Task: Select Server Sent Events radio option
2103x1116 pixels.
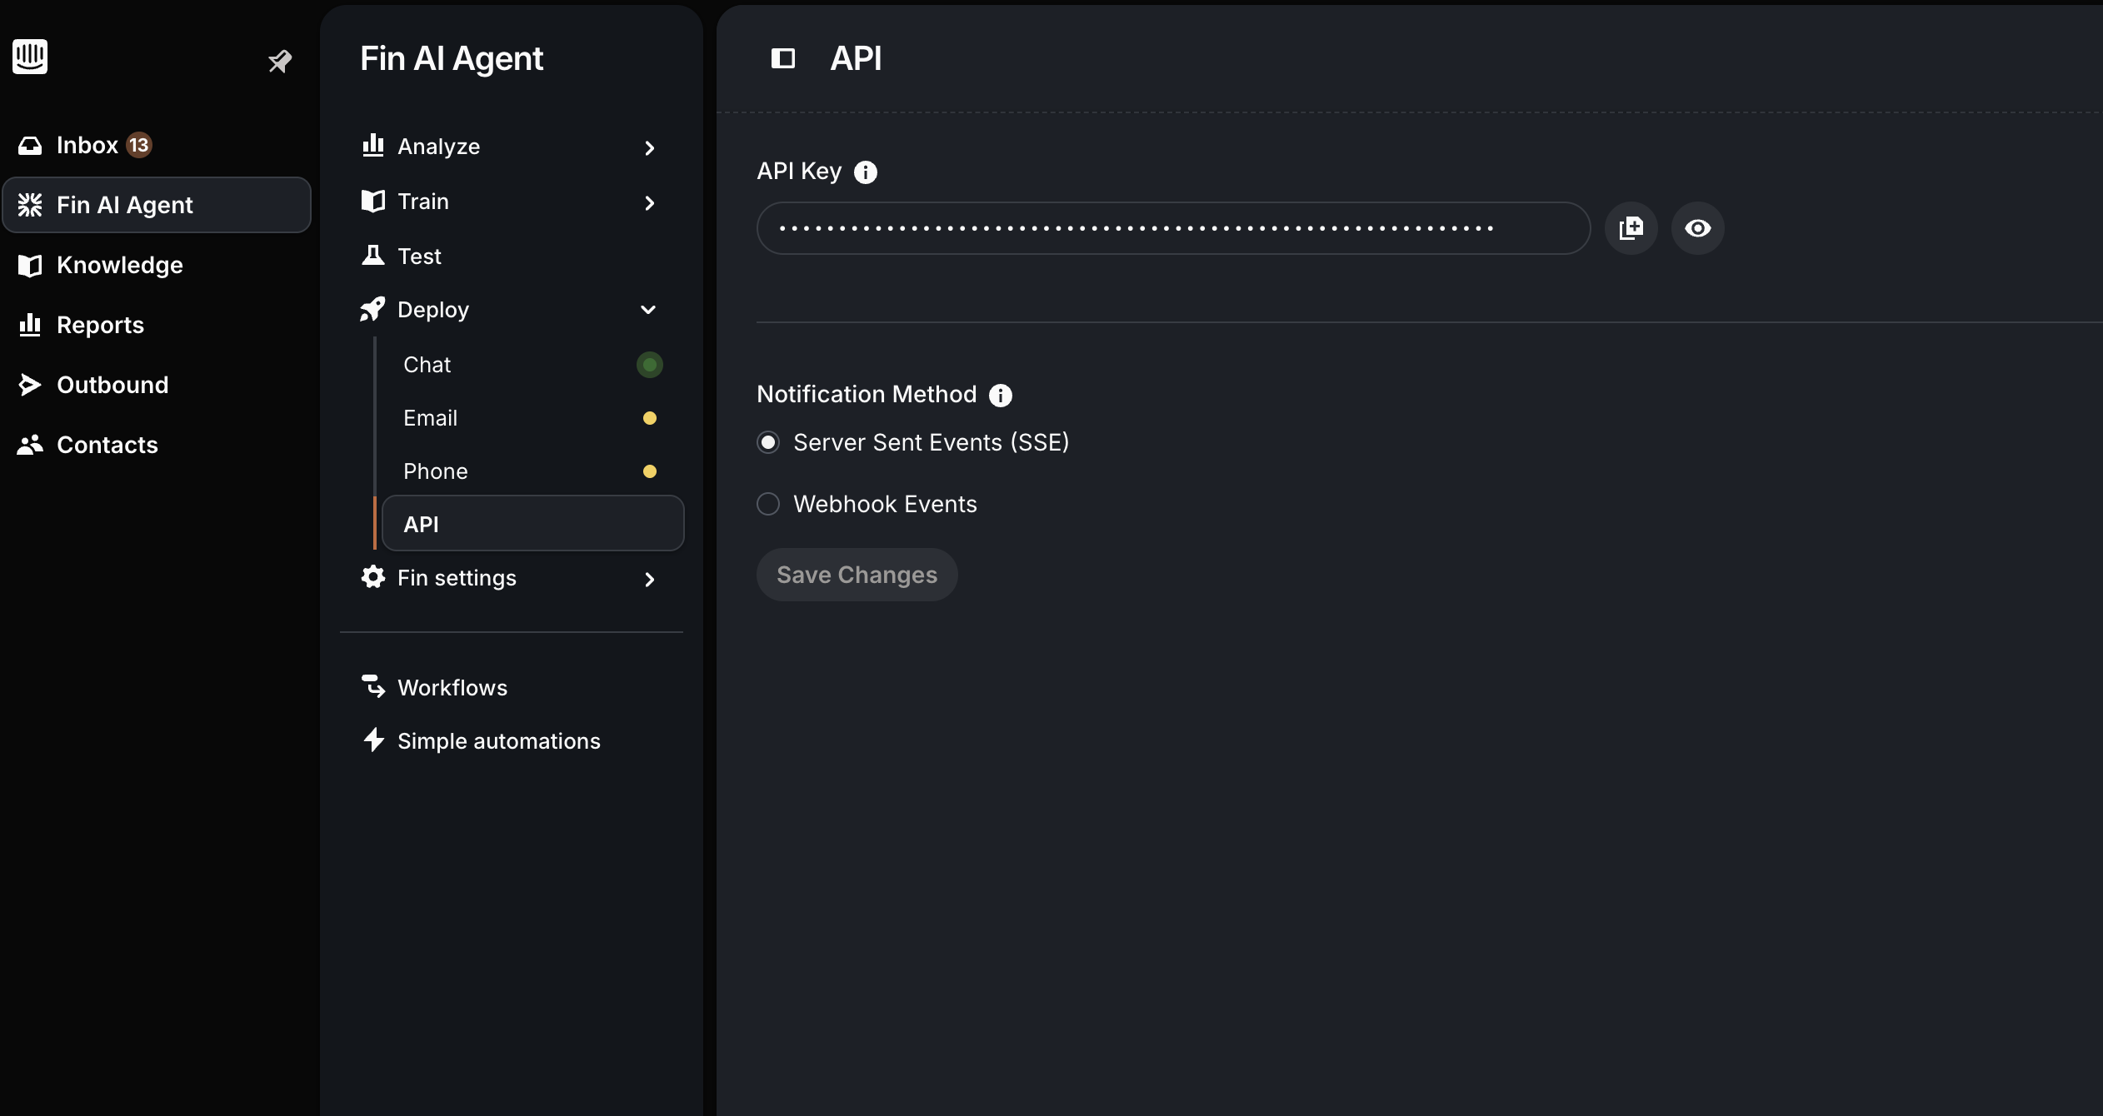Action: tap(768, 442)
